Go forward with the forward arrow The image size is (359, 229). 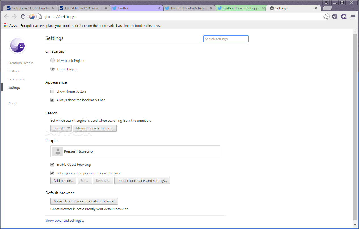pyautogui.click(x=14, y=17)
